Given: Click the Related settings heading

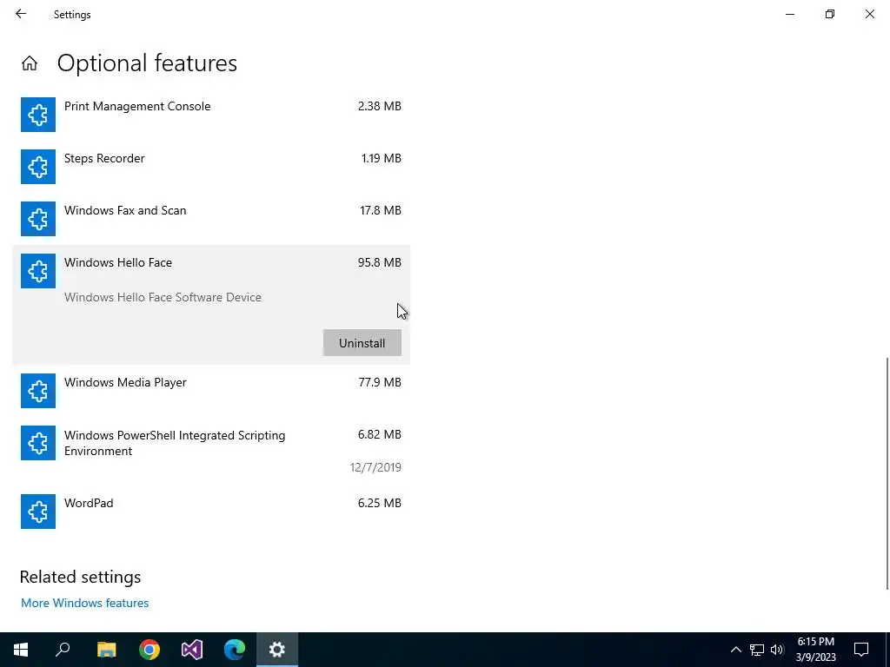Looking at the screenshot, I should click(x=80, y=577).
